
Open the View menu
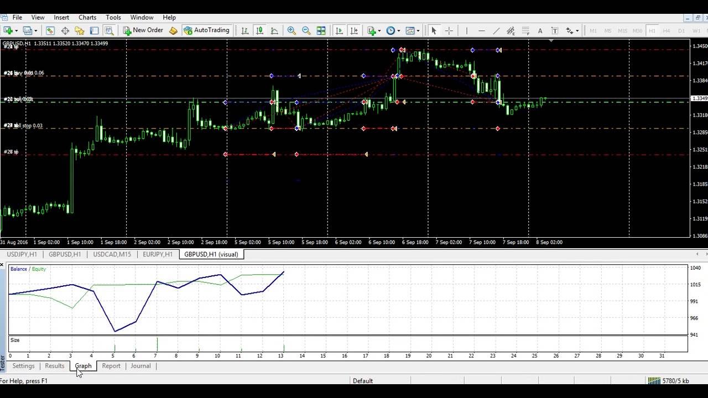pyautogui.click(x=38, y=17)
